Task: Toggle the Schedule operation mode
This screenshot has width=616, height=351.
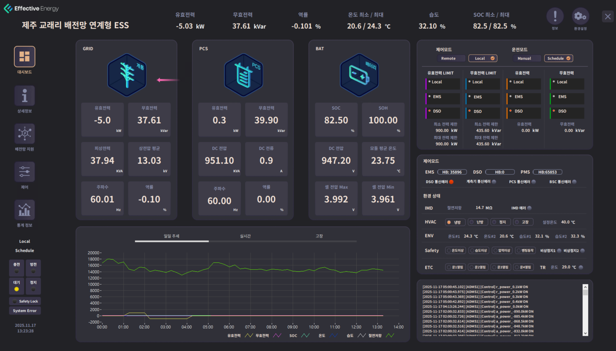Action: tap(558, 58)
